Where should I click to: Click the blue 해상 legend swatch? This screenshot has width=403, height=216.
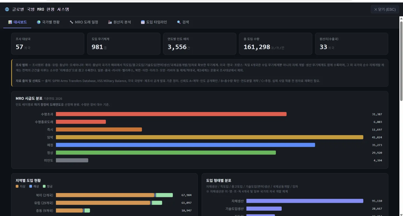tap(31, 186)
